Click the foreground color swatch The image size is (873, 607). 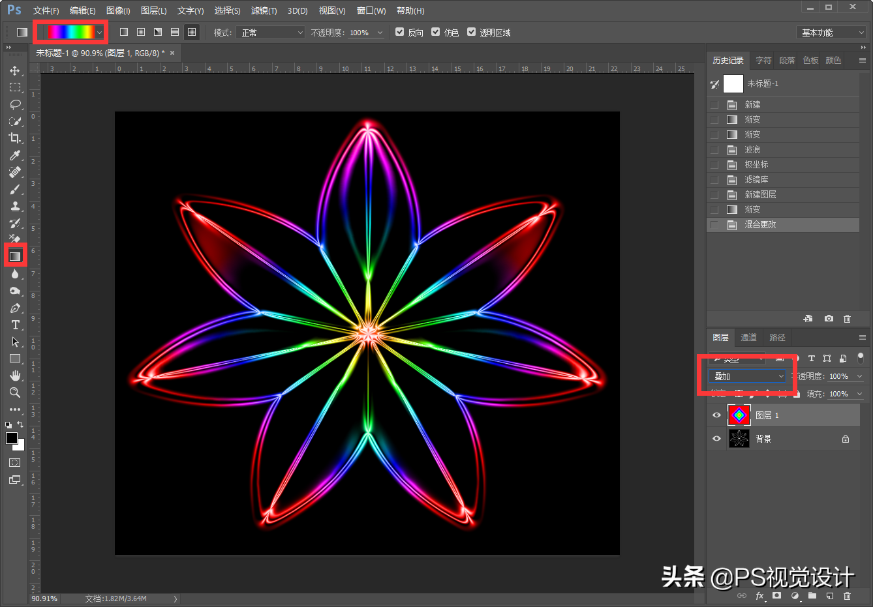tap(12, 438)
